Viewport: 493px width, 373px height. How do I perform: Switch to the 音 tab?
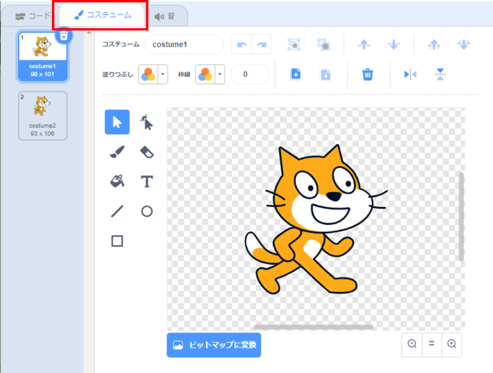click(x=165, y=16)
